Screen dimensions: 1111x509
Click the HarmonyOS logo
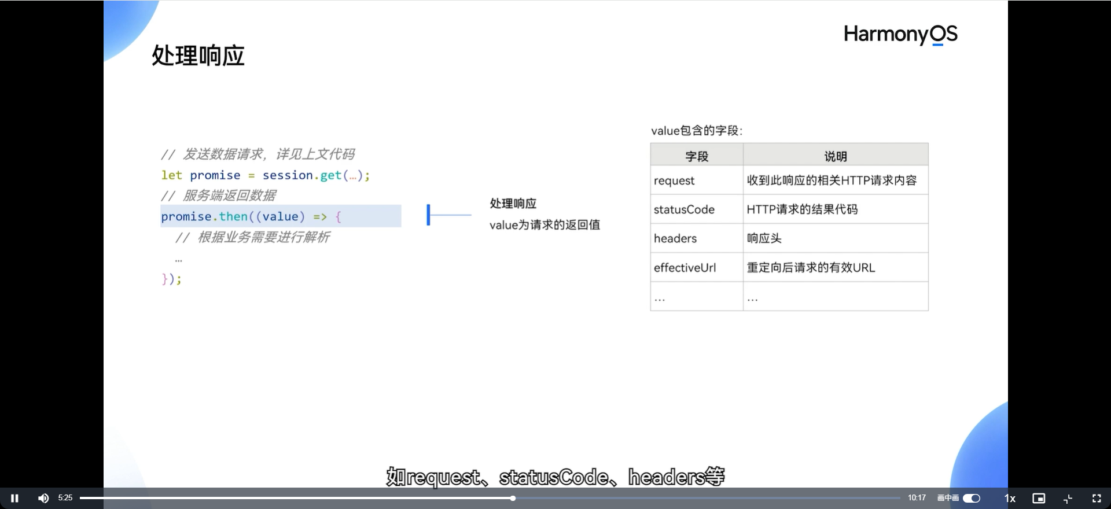[x=900, y=35]
